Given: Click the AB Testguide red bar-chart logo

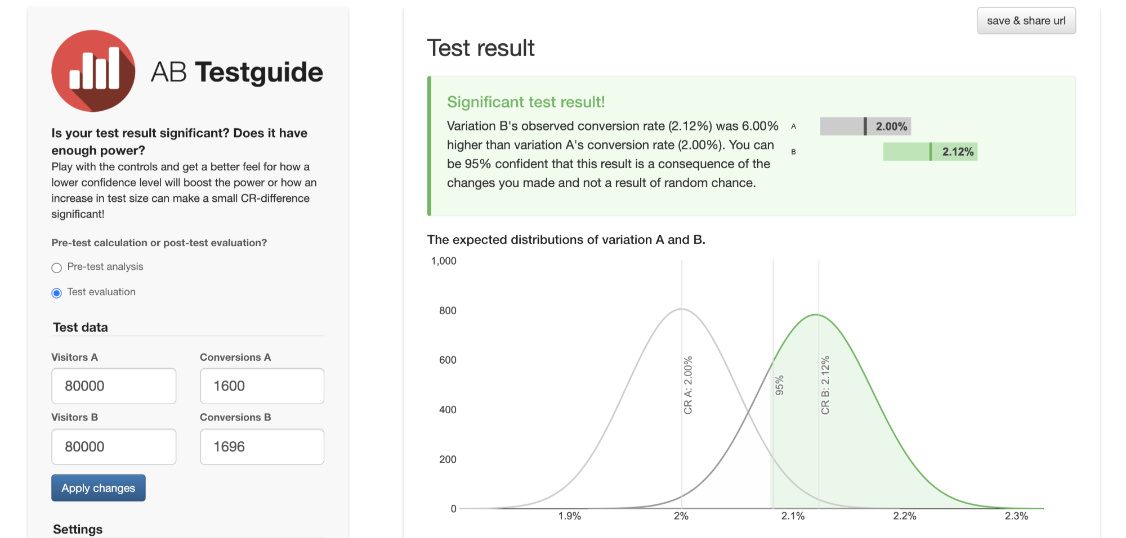Looking at the screenshot, I should point(93,71).
